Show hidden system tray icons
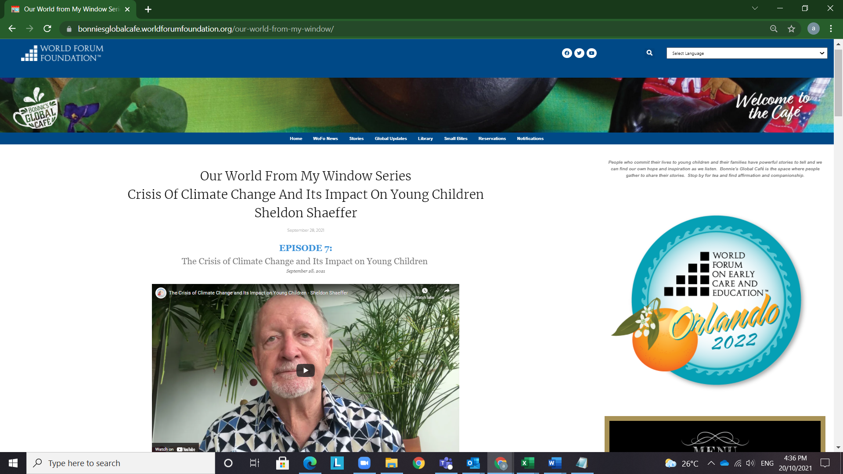Image resolution: width=843 pixels, height=474 pixels. (711, 463)
